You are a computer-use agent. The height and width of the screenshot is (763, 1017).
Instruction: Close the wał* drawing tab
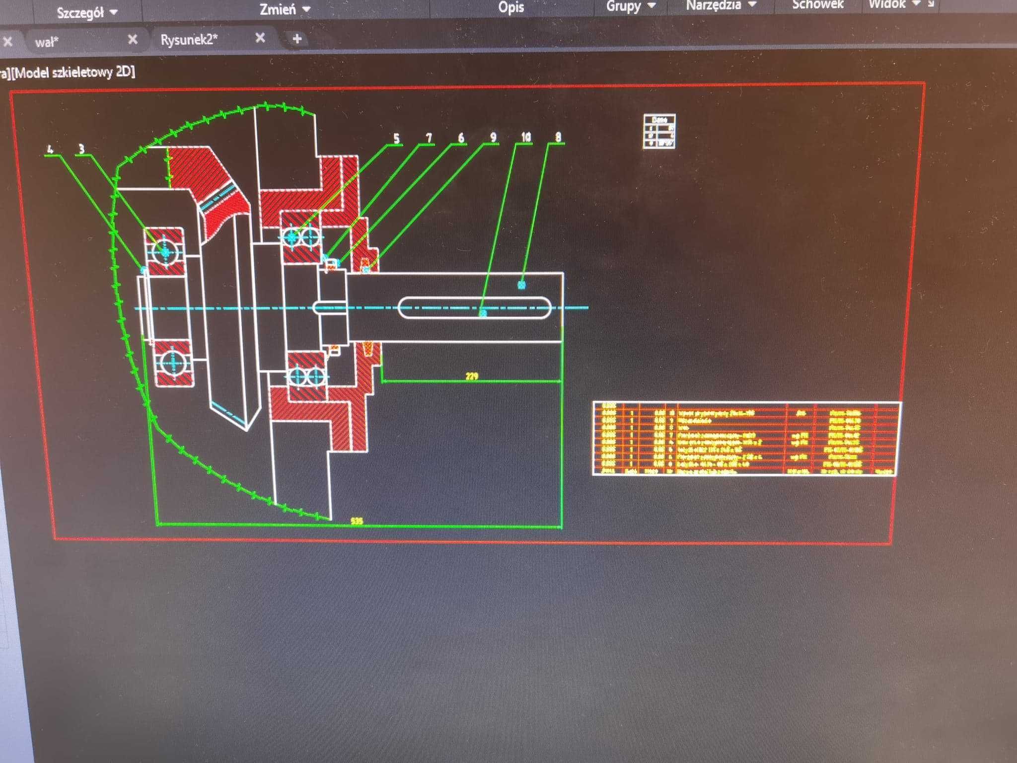(x=133, y=39)
